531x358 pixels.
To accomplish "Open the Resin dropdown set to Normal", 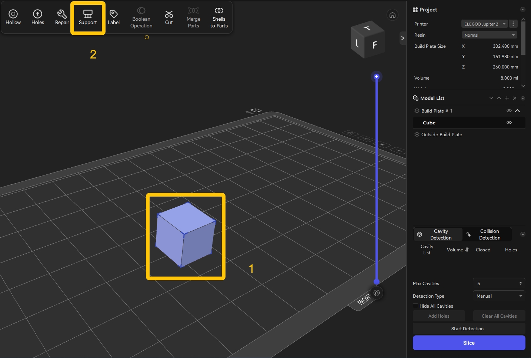I will pos(489,35).
